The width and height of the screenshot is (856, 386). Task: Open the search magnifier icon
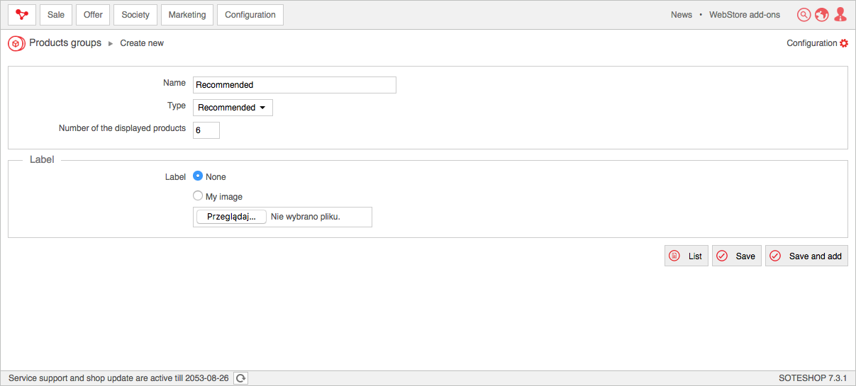tap(804, 15)
